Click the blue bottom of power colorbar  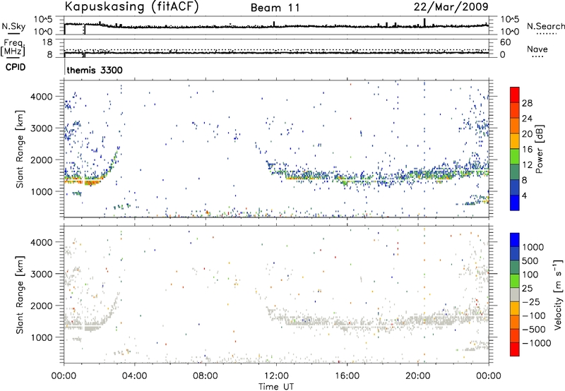click(x=515, y=203)
